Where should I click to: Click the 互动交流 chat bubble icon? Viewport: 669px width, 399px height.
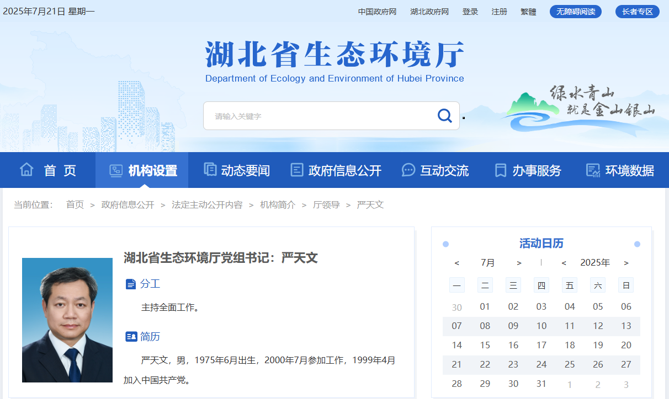point(408,170)
